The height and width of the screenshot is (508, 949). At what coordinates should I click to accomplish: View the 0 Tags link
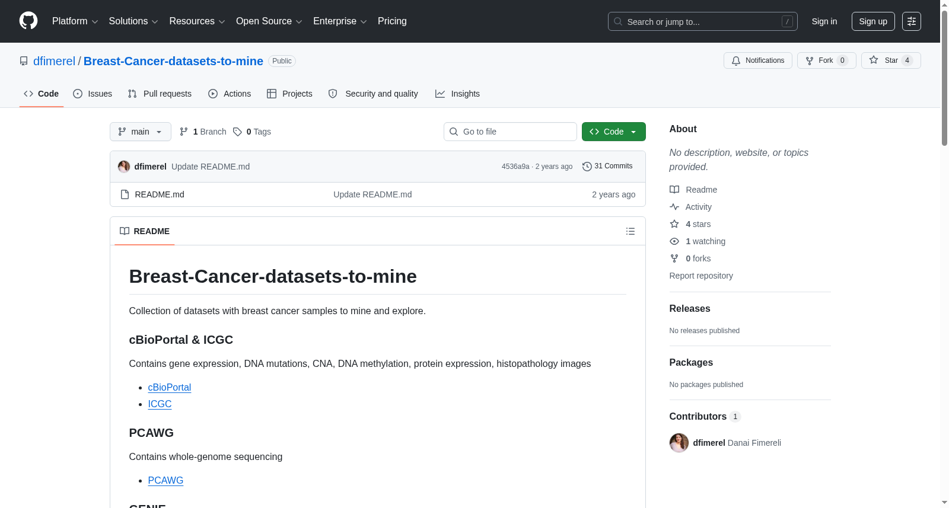point(252,132)
